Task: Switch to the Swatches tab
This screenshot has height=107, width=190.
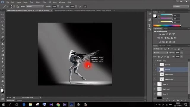Action: click(x=162, y=12)
